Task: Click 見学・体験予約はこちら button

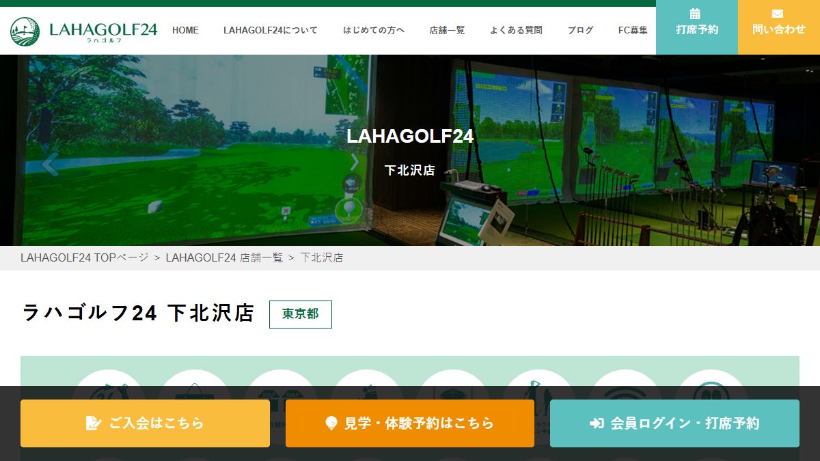Action: pos(410,423)
